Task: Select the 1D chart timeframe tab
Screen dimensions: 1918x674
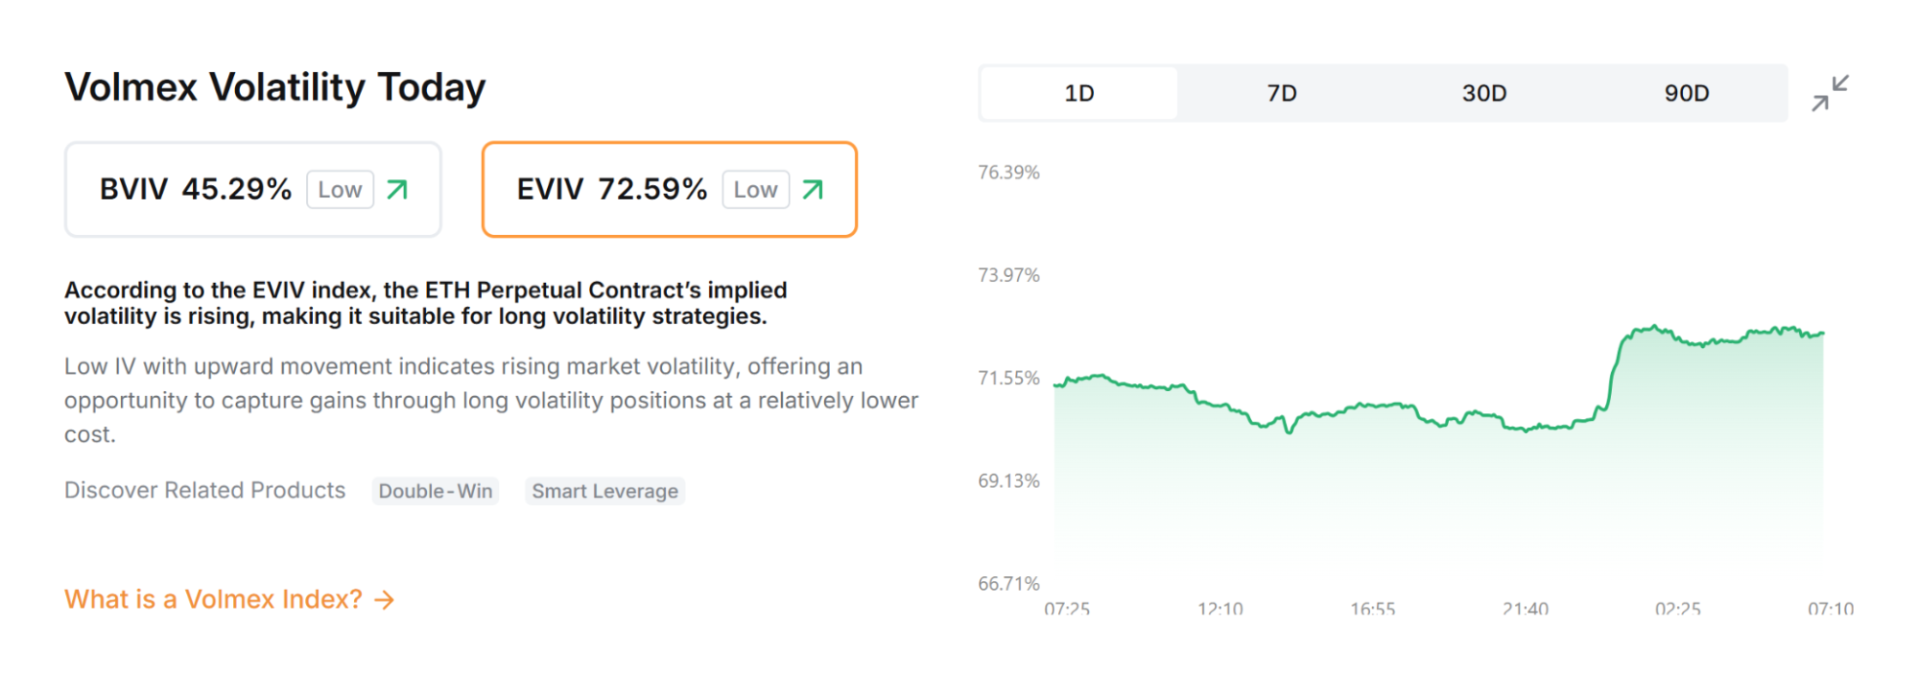Action: point(1078,93)
